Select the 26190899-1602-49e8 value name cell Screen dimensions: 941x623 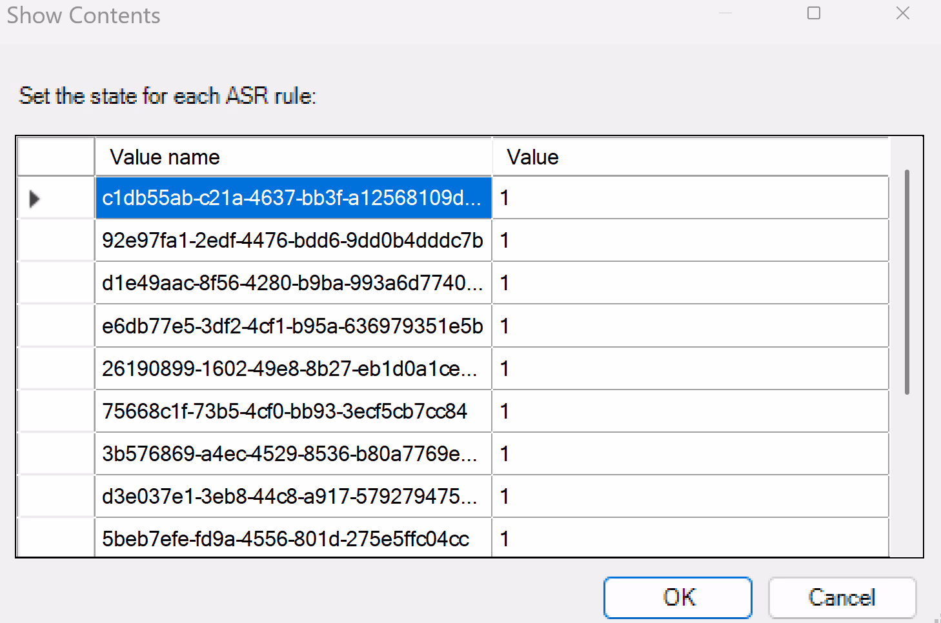point(293,369)
